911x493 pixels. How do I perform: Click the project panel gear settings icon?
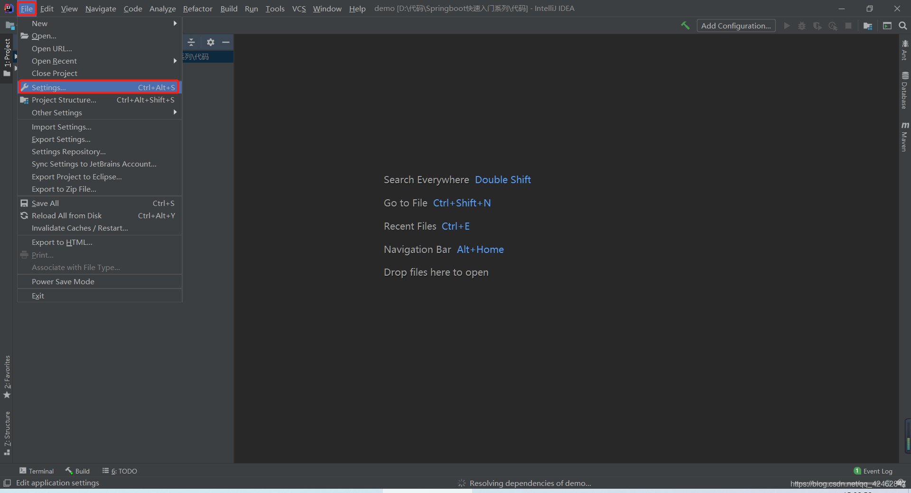click(x=211, y=42)
